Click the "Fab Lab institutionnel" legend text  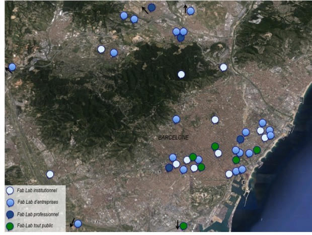(x=38, y=191)
